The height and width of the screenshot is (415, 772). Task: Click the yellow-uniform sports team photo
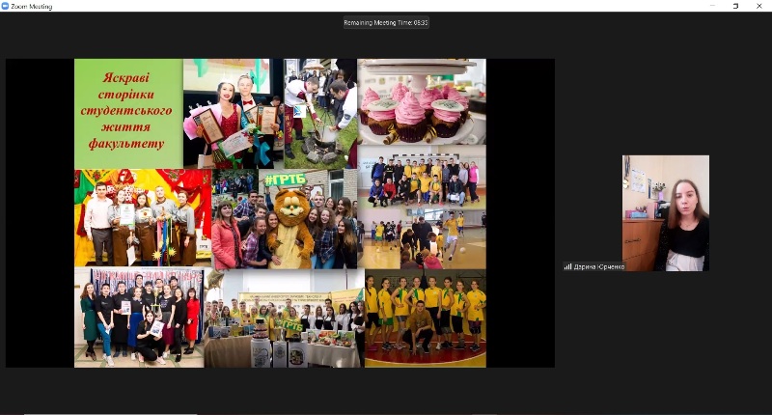(x=426, y=318)
